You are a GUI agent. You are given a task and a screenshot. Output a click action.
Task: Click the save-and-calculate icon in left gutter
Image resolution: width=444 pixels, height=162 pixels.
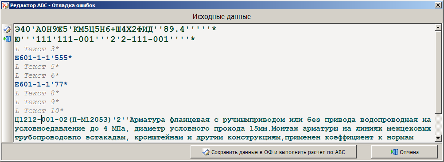click(x=7, y=29)
